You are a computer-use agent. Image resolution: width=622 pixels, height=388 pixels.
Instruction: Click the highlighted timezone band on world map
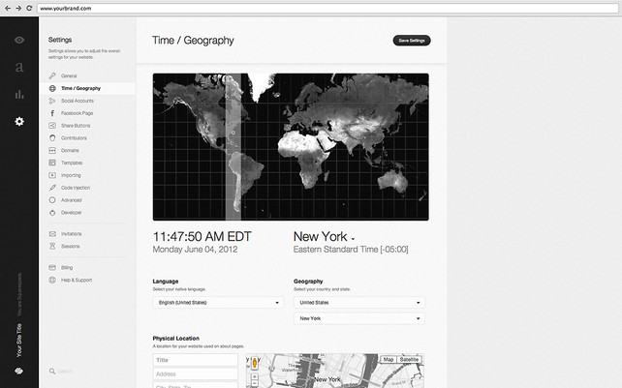pos(233,147)
